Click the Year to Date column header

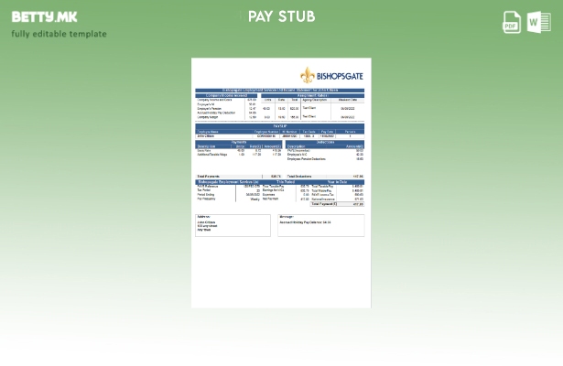pos(337,181)
